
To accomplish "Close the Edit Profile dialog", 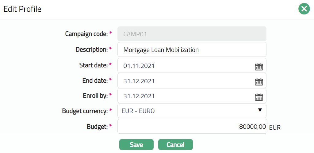I will coord(304,9).
